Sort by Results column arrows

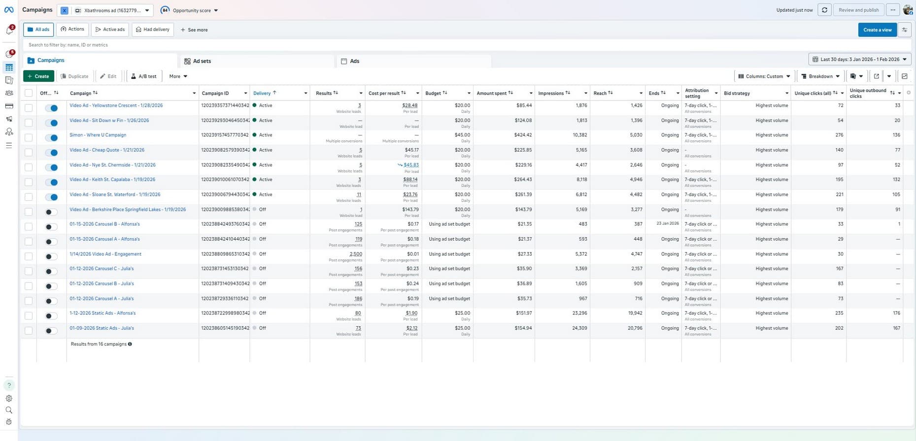(x=336, y=93)
